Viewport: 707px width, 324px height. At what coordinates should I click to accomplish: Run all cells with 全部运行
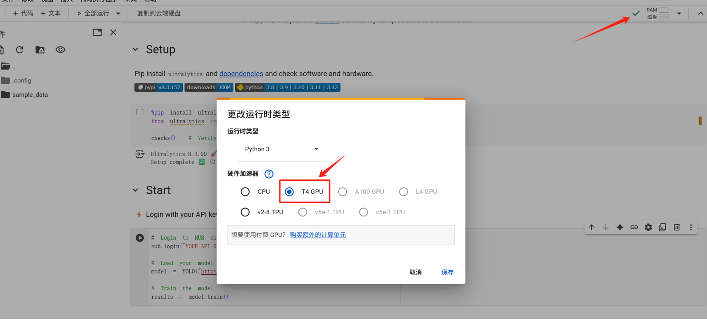[93, 13]
